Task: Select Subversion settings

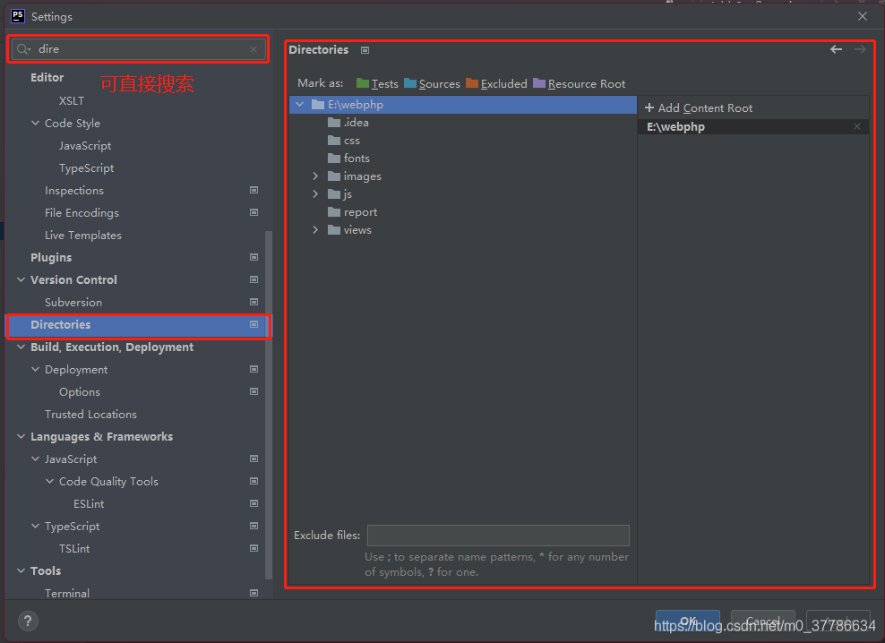Action: 73,302
